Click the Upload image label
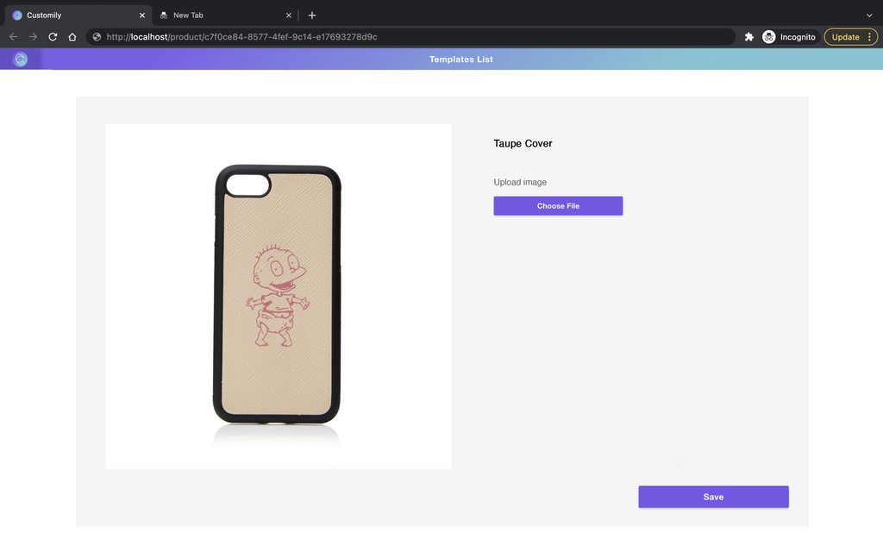 (520, 182)
